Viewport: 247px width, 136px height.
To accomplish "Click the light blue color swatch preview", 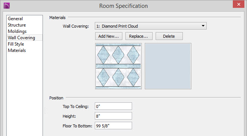I will (168, 66).
